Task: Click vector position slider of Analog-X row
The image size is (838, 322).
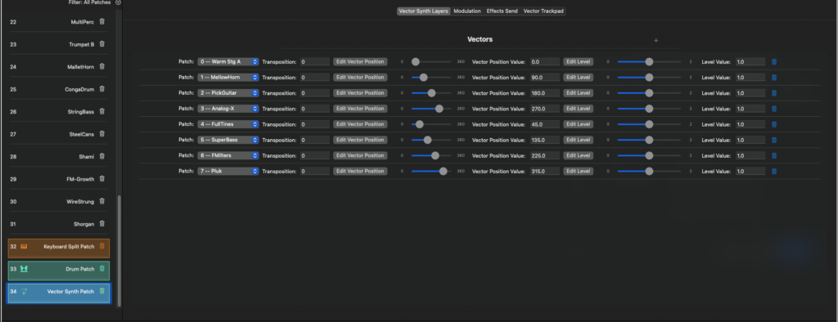Action: pyautogui.click(x=431, y=109)
